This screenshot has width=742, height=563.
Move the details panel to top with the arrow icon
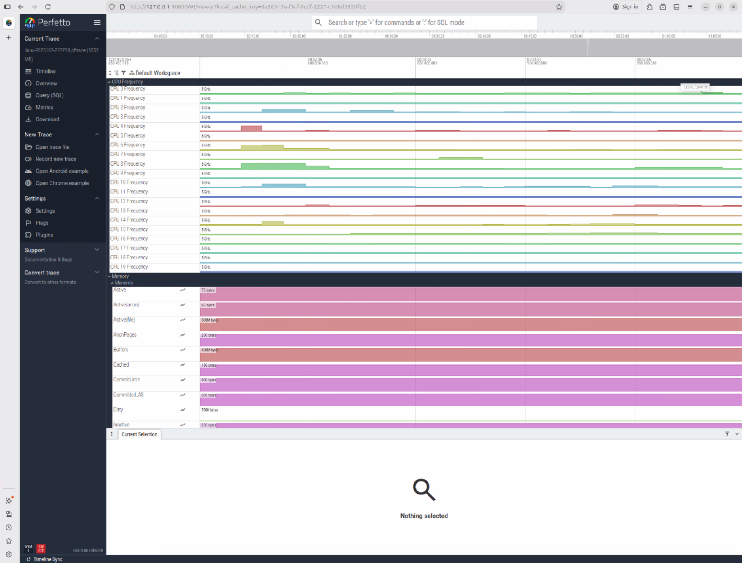tap(727, 434)
